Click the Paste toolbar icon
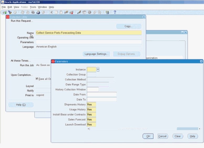 tap(61, 12)
